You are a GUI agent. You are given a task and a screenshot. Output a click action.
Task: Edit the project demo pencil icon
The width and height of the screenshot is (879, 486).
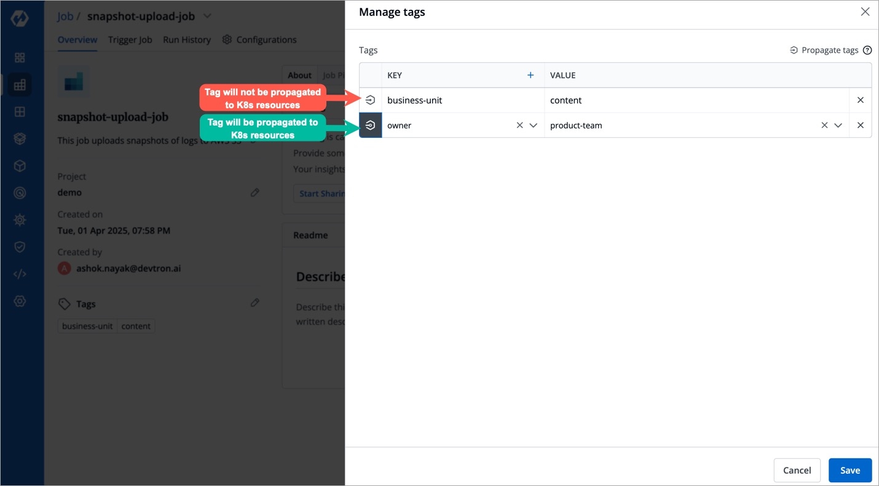click(255, 193)
